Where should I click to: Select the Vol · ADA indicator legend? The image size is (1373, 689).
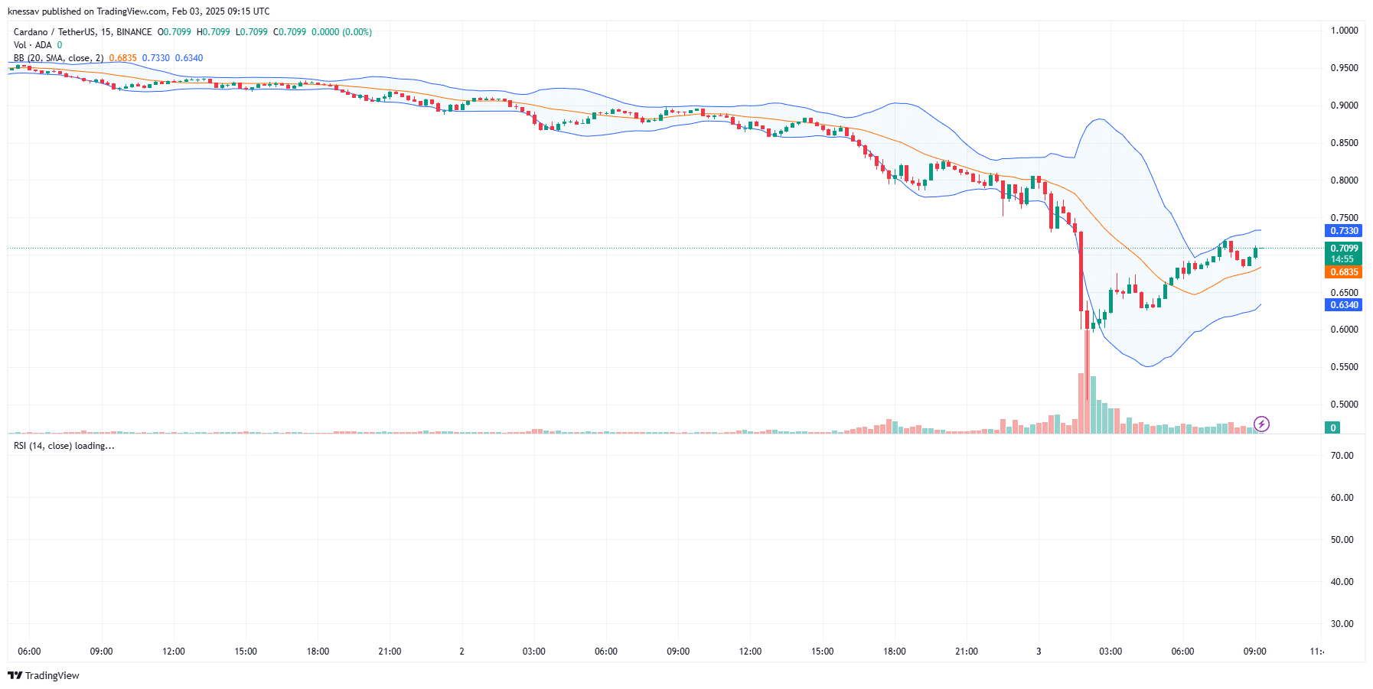click(x=33, y=45)
